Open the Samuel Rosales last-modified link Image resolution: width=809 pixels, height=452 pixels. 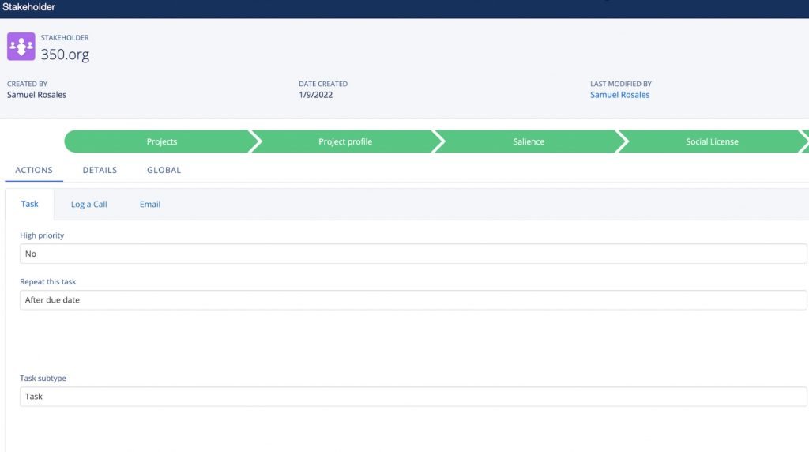(x=619, y=95)
